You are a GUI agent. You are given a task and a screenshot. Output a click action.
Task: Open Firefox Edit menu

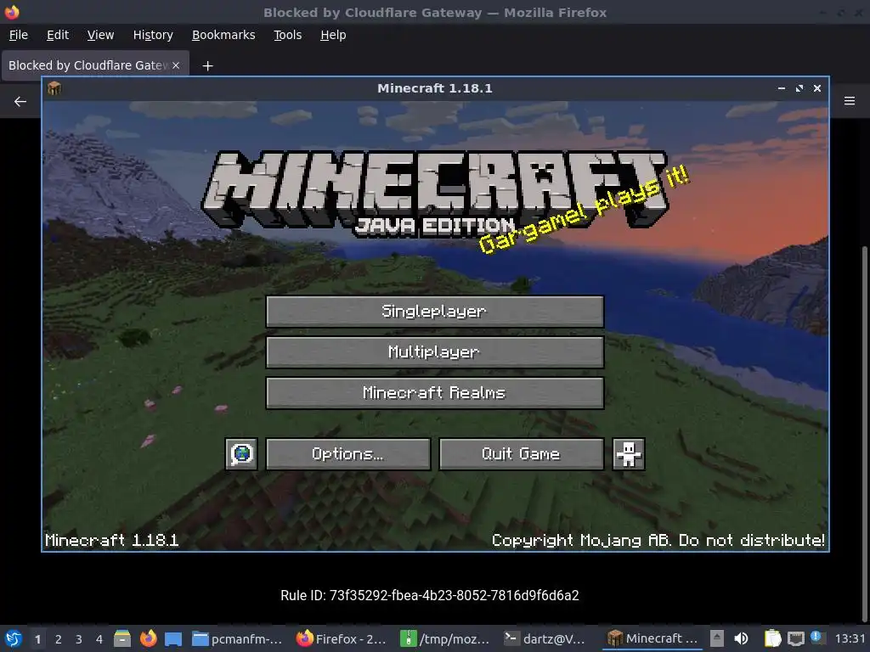58,35
